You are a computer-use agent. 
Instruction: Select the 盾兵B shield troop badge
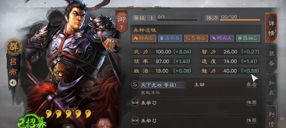[x=170, y=38]
